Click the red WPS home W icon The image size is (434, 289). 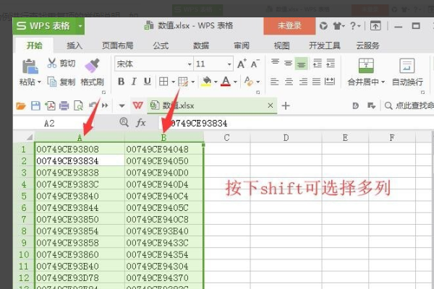(x=138, y=105)
